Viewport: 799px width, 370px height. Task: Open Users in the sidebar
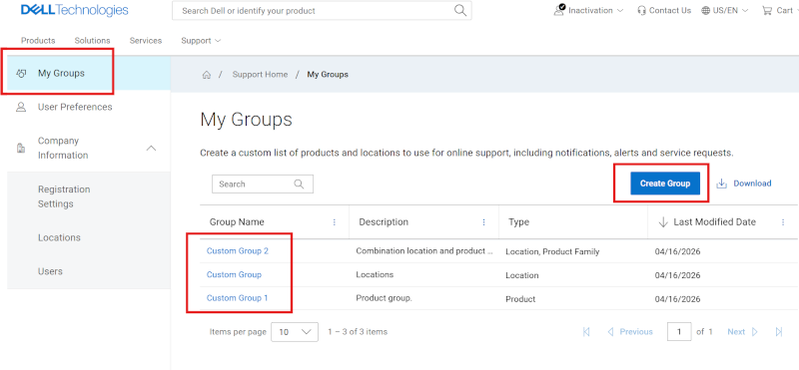point(50,271)
